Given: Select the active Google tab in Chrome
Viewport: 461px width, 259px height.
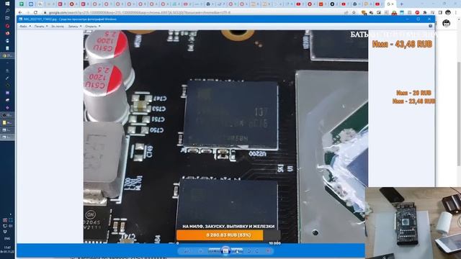Looking at the screenshot, I should point(390,4).
